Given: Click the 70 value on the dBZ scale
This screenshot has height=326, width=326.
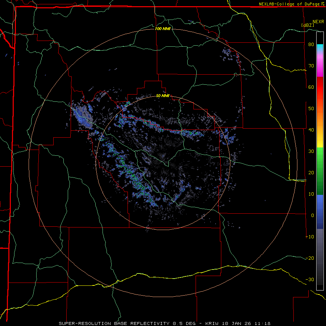Looking at the screenshot, I should [x=311, y=66].
